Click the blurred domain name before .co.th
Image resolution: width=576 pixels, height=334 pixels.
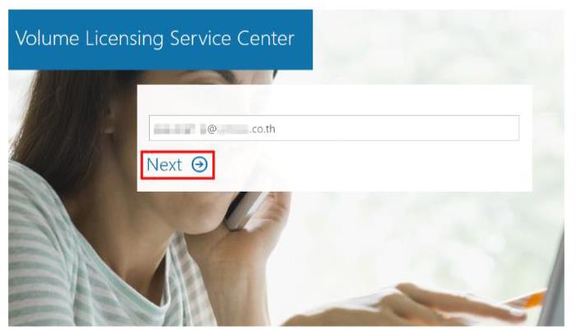pos(233,129)
